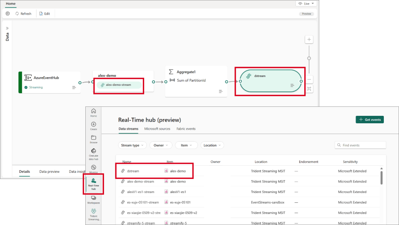The height and width of the screenshot is (225, 399).
Task: Select the AzureEventHub source node icon
Action: pos(28,78)
